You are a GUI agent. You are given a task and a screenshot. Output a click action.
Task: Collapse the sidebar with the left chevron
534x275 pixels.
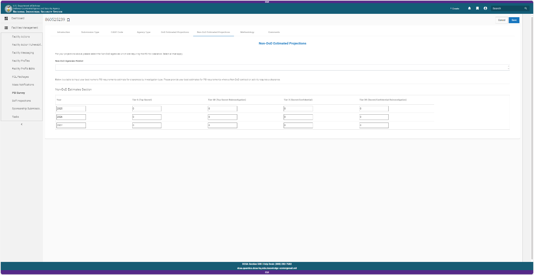22,124
